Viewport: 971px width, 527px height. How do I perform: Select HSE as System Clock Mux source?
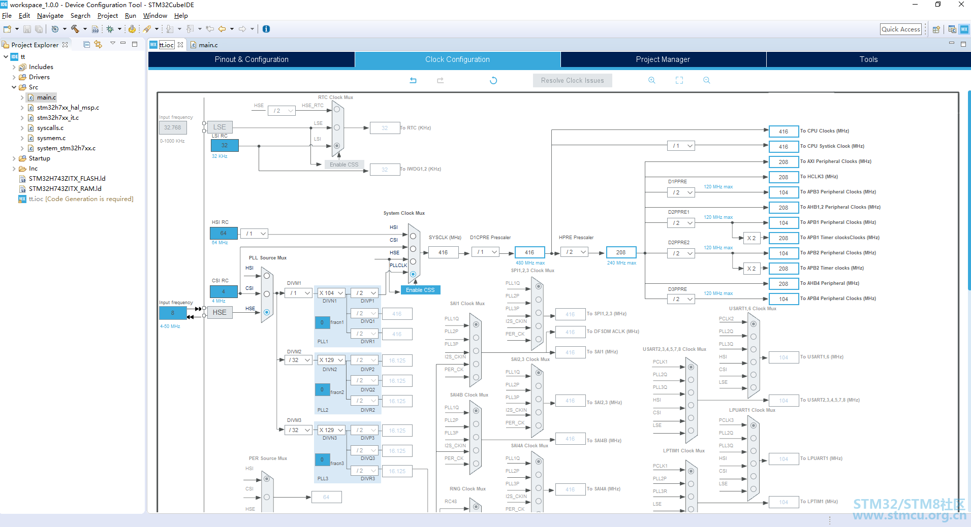tap(413, 261)
